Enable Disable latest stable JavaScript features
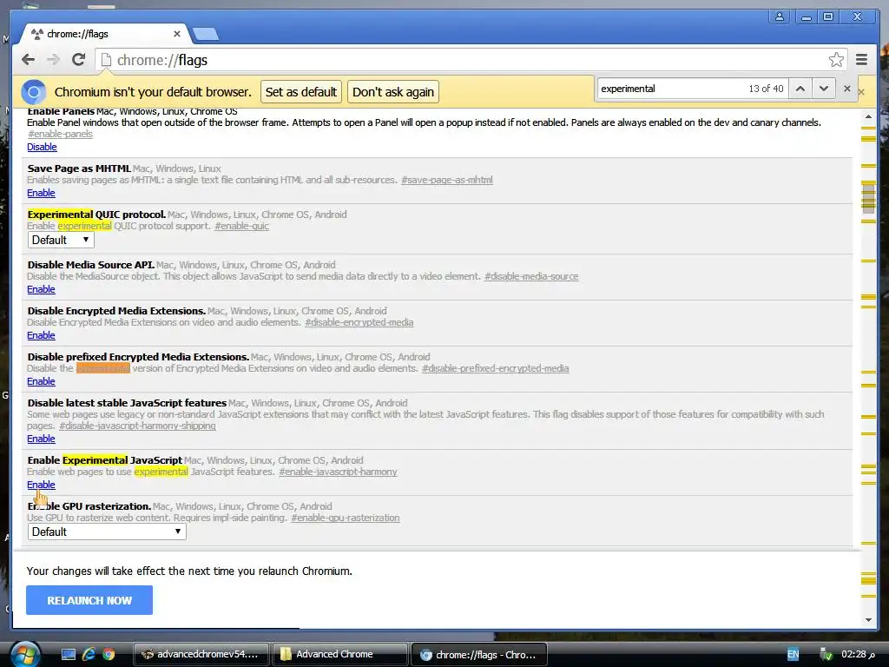The width and height of the screenshot is (889, 667). point(42,439)
